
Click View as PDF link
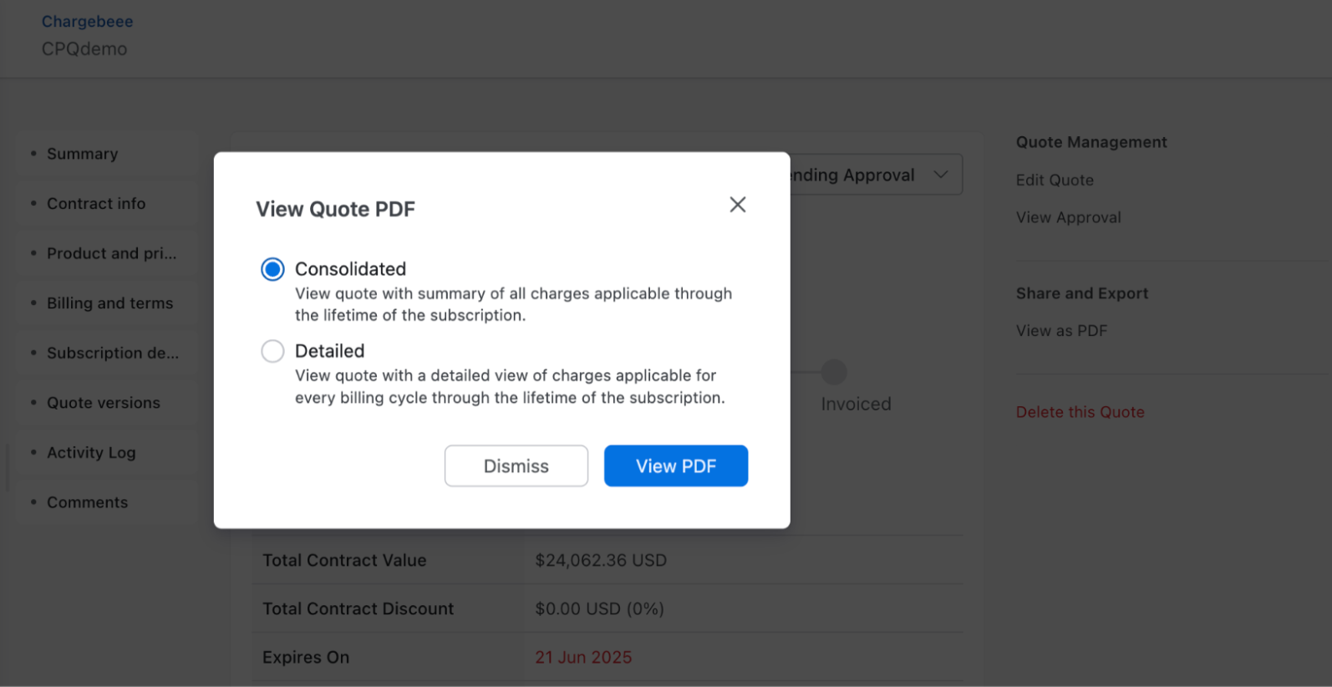pos(1061,331)
